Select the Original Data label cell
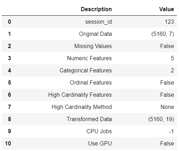 95,34
